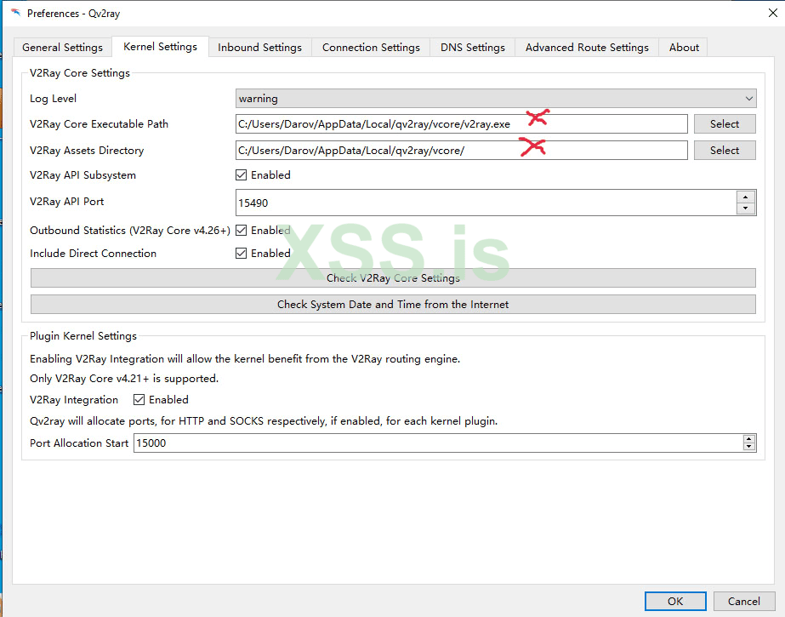Decrease the Port Allocation Start value
The width and height of the screenshot is (785, 617).
tap(749, 448)
